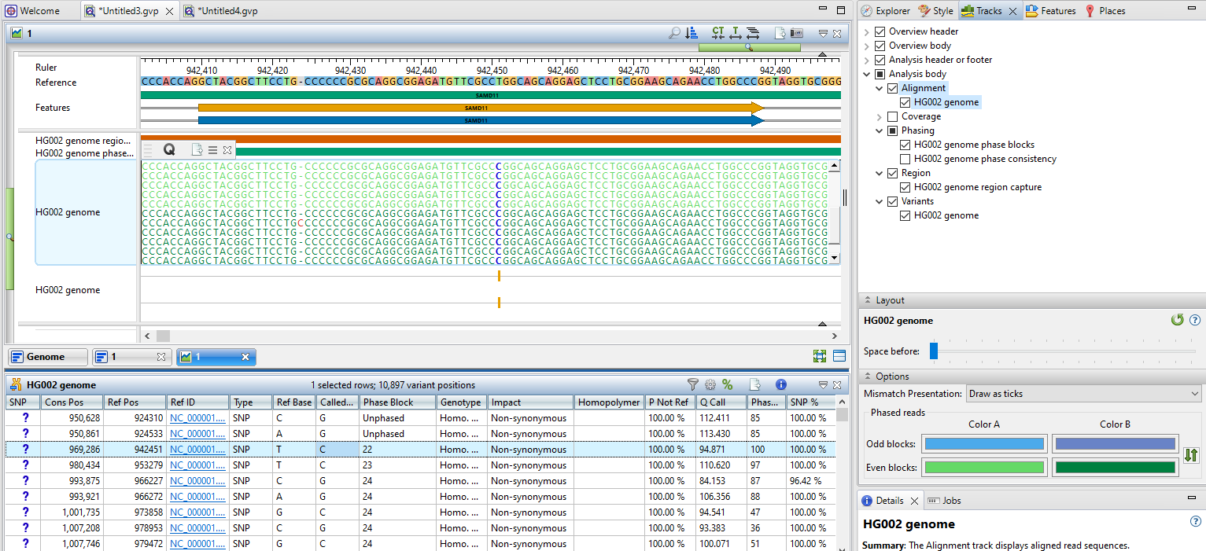Collapse the Alignment tree node
This screenshot has width=1206, height=551.
[880, 88]
